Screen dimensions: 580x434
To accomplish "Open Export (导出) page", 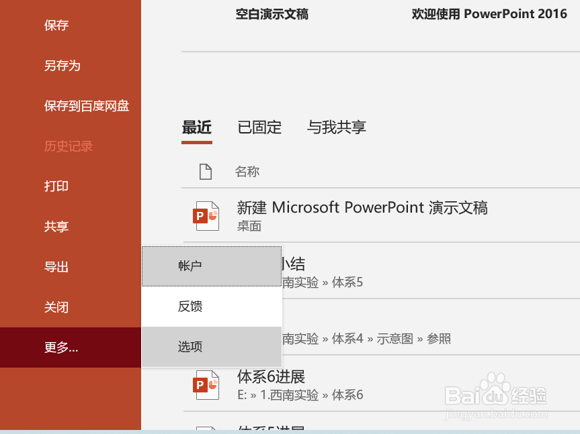I will 56,266.
